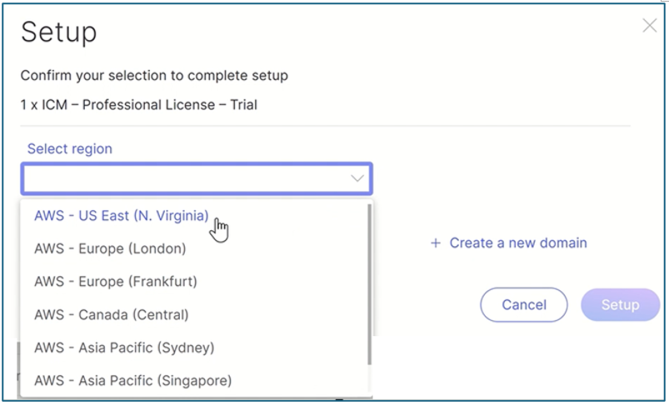Click inside the Select region combo box

click(x=183, y=178)
